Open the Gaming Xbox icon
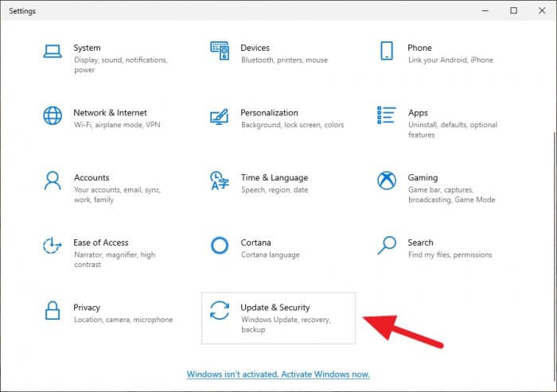This screenshot has height=392, width=557. (387, 180)
